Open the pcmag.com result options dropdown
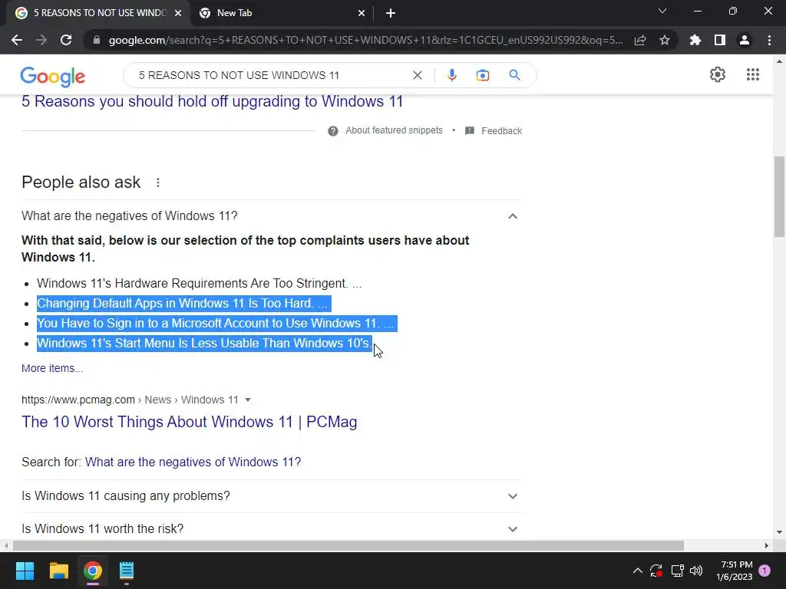The image size is (786, 589). (x=248, y=400)
